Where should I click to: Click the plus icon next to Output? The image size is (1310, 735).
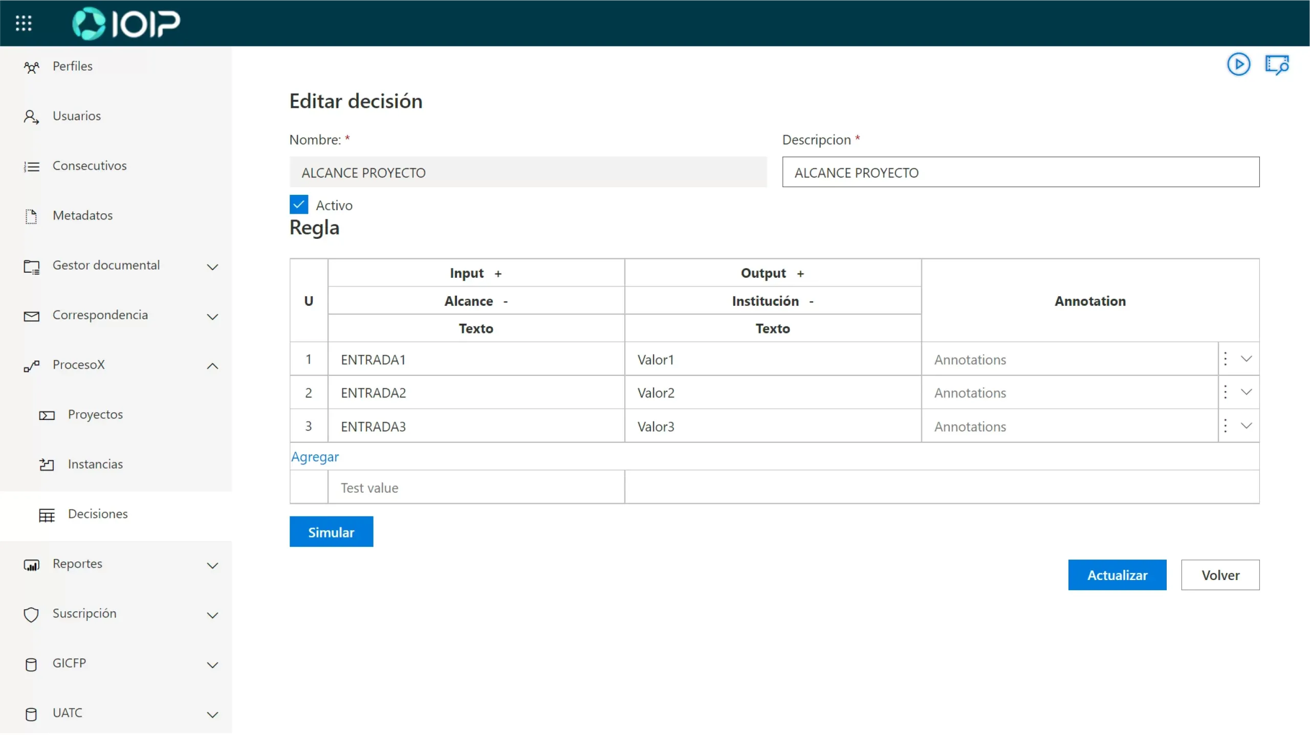tap(800, 274)
